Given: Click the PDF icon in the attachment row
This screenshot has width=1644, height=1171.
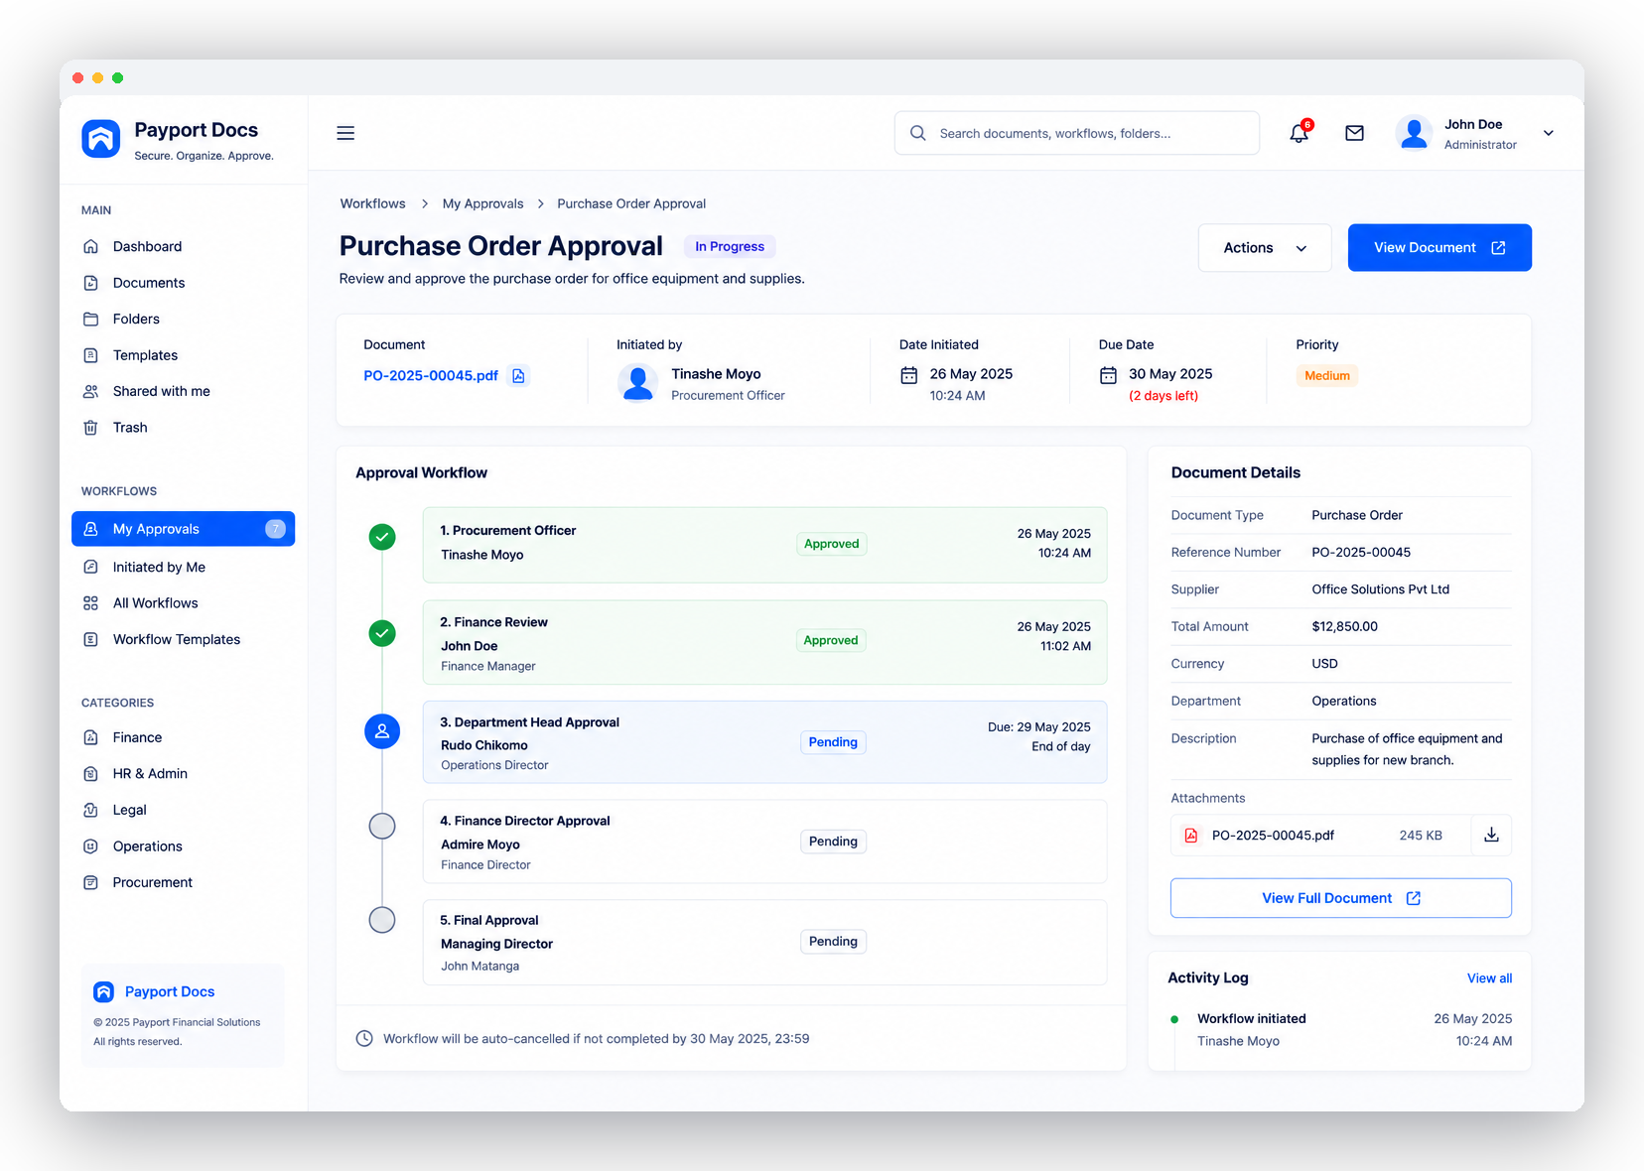Looking at the screenshot, I should point(1190,836).
